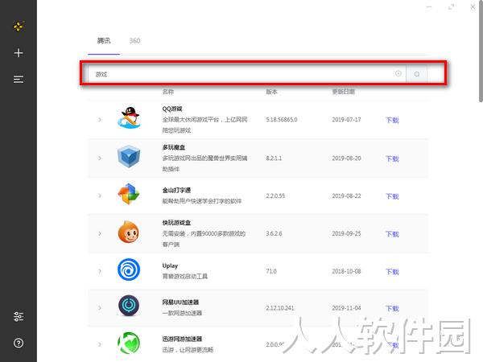This screenshot has width=483, height=362.
Task: Select the 快玩游戏盒 title text
Action: [x=176, y=223]
